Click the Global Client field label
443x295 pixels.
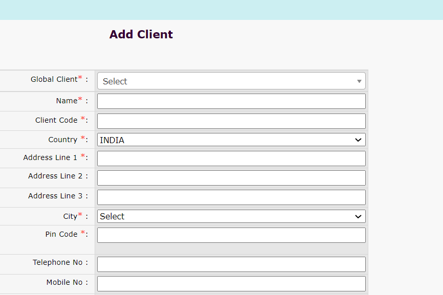click(x=54, y=79)
